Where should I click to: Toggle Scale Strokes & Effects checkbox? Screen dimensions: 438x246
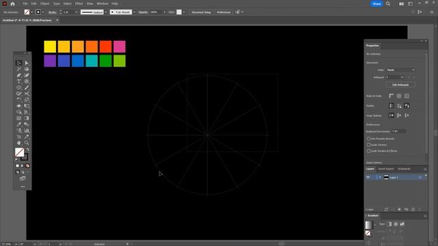[x=369, y=151]
